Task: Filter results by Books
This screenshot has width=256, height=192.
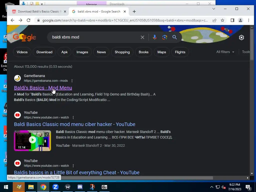Action: coord(143,52)
